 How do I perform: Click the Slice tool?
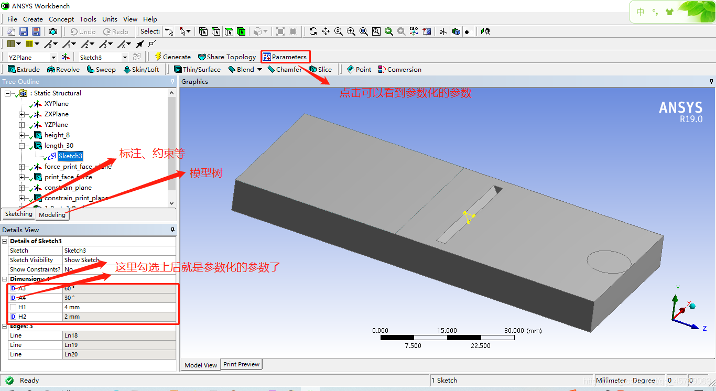[x=320, y=69]
